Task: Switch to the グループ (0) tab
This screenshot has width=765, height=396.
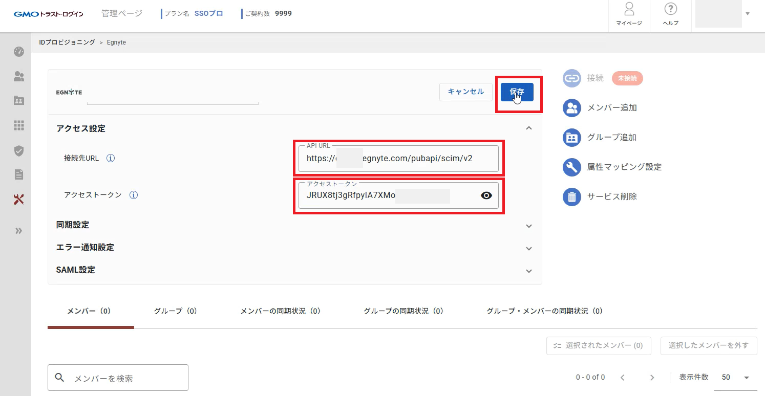Action: (177, 311)
